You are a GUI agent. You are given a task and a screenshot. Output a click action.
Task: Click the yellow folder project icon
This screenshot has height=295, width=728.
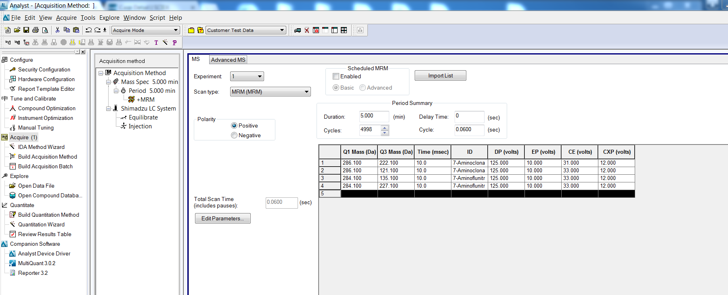(191, 30)
